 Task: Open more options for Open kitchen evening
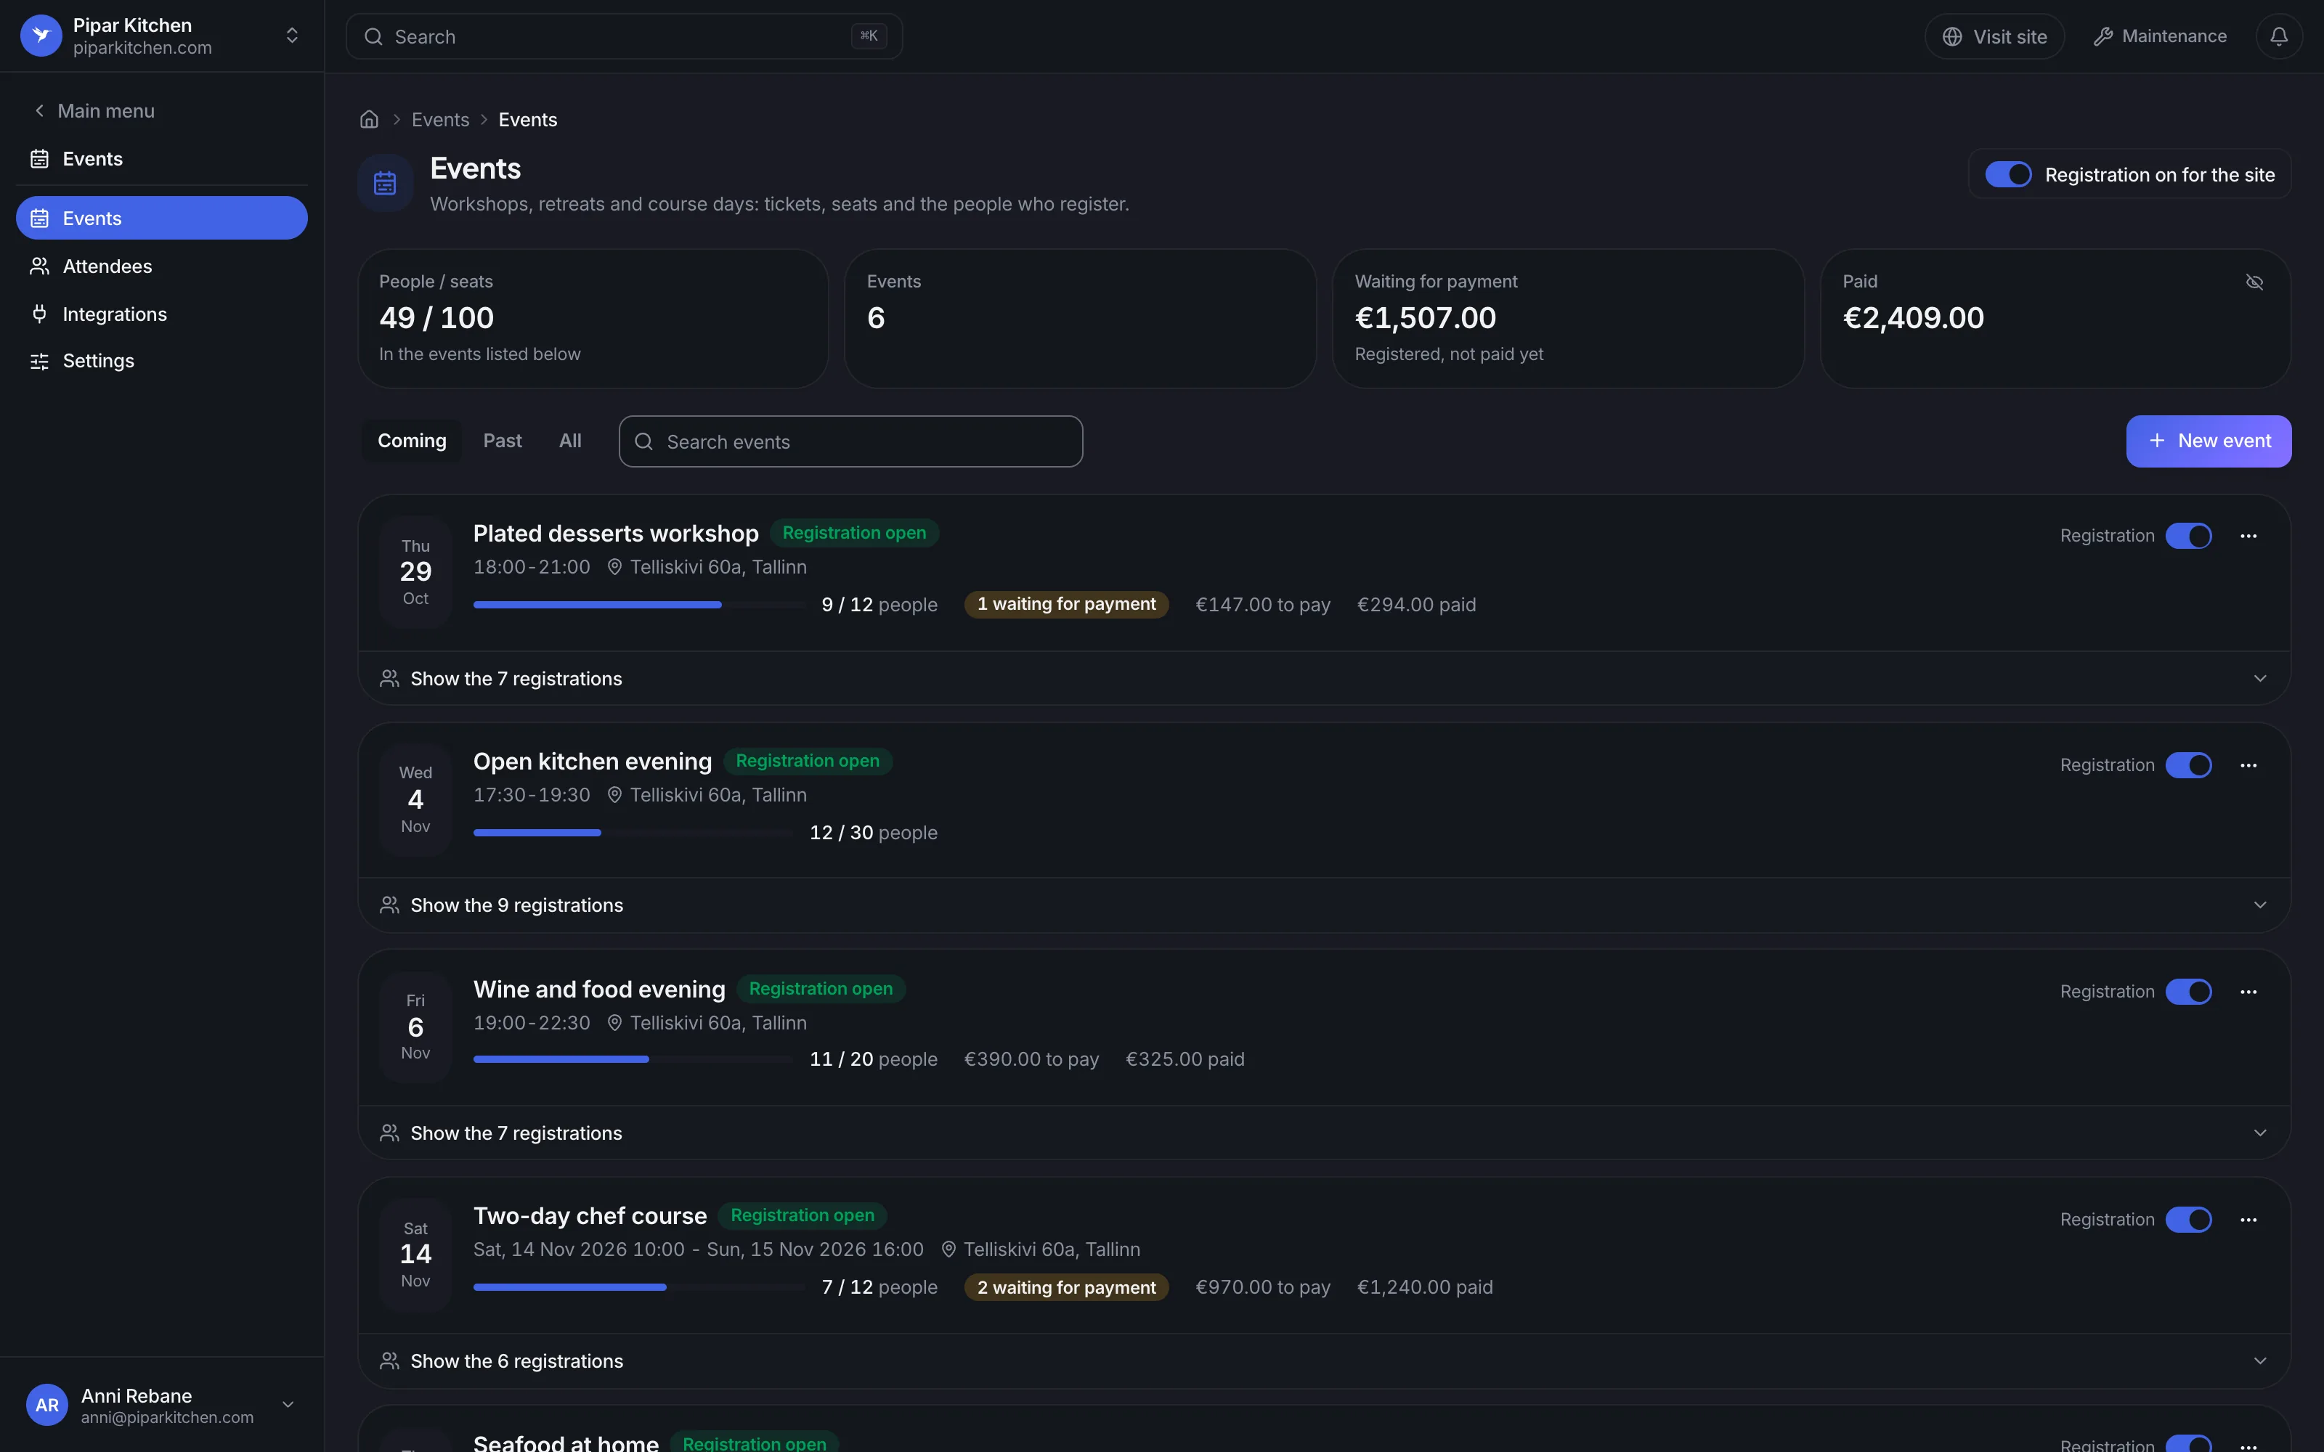2248,765
